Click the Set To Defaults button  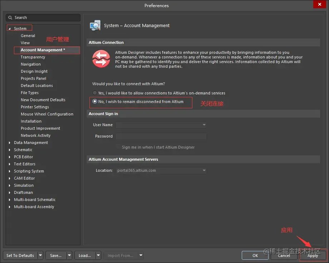20,255
